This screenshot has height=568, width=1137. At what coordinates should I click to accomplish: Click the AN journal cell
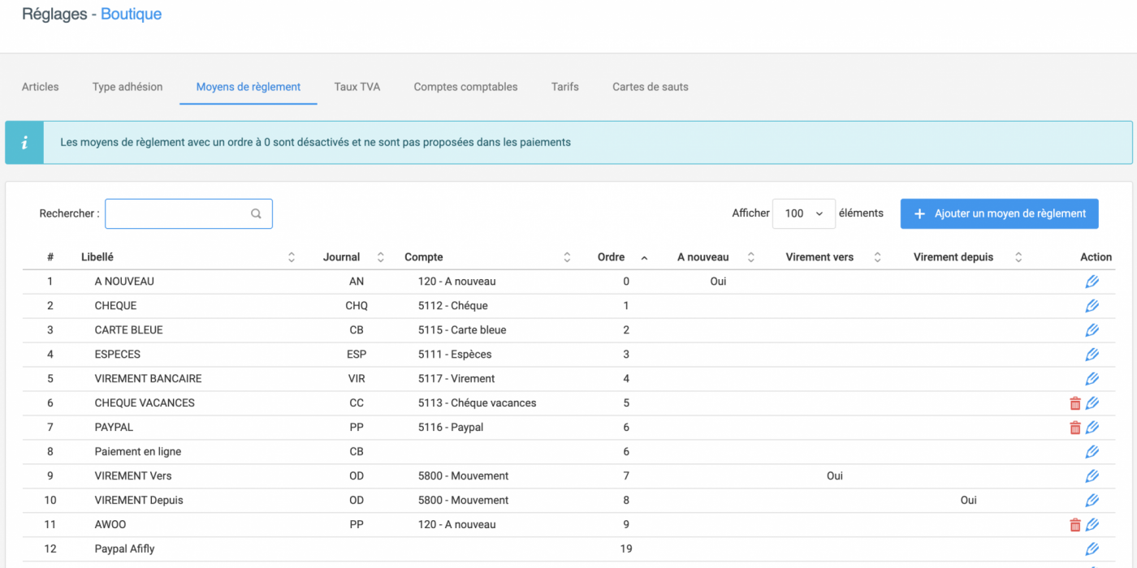coord(357,282)
